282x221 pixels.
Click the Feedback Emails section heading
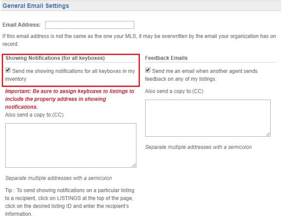click(x=166, y=58)
